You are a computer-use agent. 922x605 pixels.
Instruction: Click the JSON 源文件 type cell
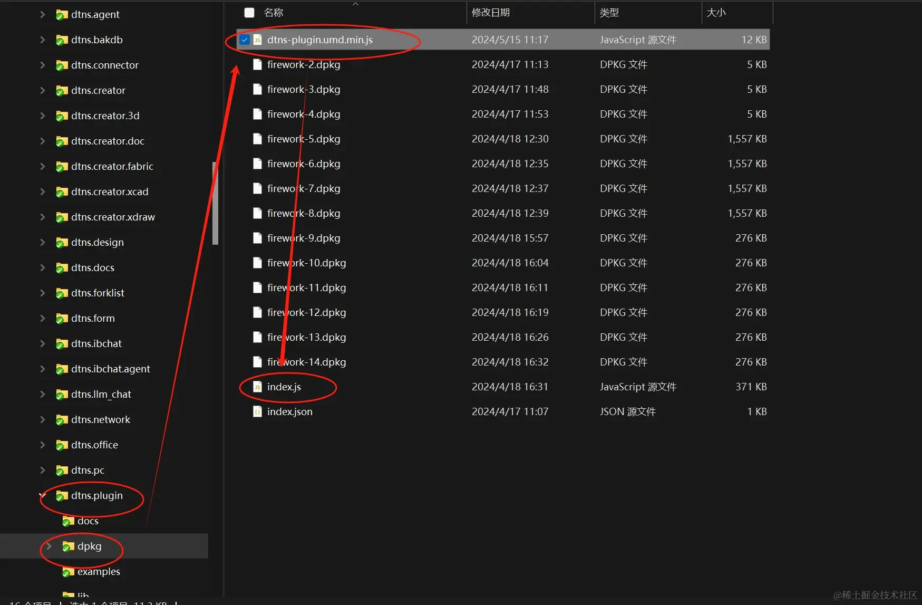[628, 411]
